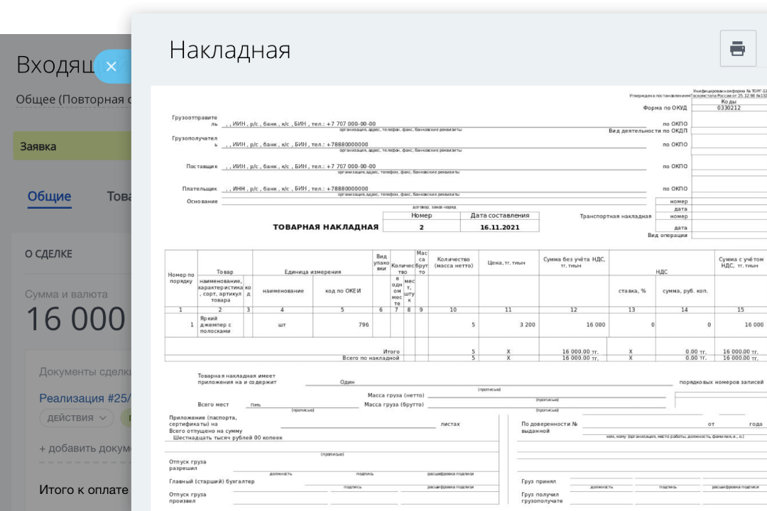Open the partially hidden Това… tab in the background window

pyautogui.click(x=119, y=196)
